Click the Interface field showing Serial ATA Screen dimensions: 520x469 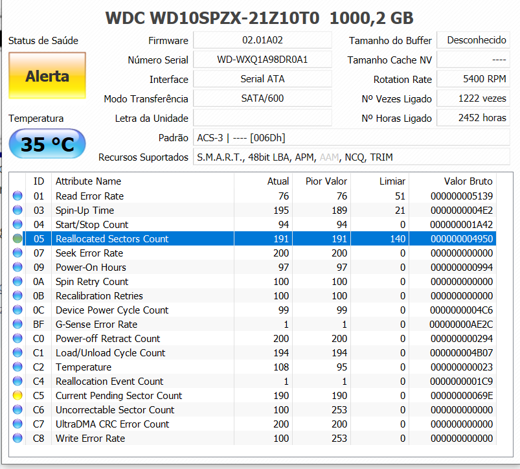pos(262,79)
